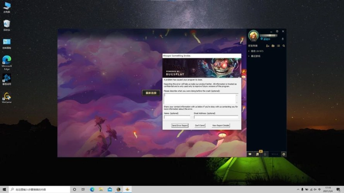The image size is (344, 193).
Task: Launch the WeGame desktop shortcut
Action: [7, 98]
